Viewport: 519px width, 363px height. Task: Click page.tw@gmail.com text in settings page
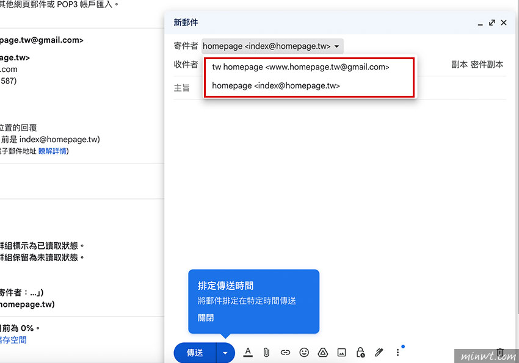pyautogui.click(x=42, y=40)
